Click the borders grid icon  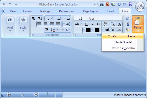[x=62, y=30]
